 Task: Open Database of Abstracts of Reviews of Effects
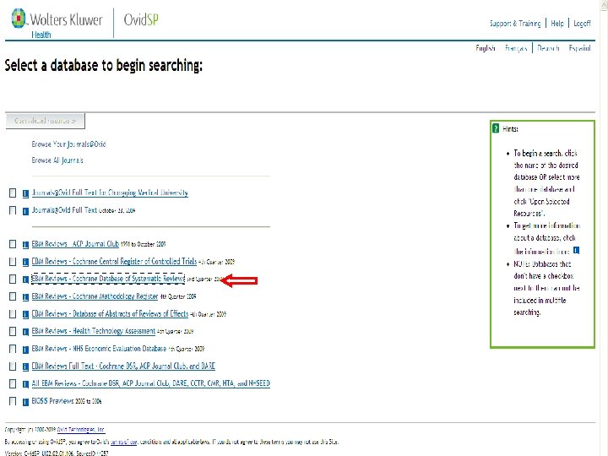point(110,313)
